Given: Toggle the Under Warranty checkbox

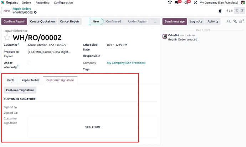Looking at the screenshot, I should tap(29, 63).
